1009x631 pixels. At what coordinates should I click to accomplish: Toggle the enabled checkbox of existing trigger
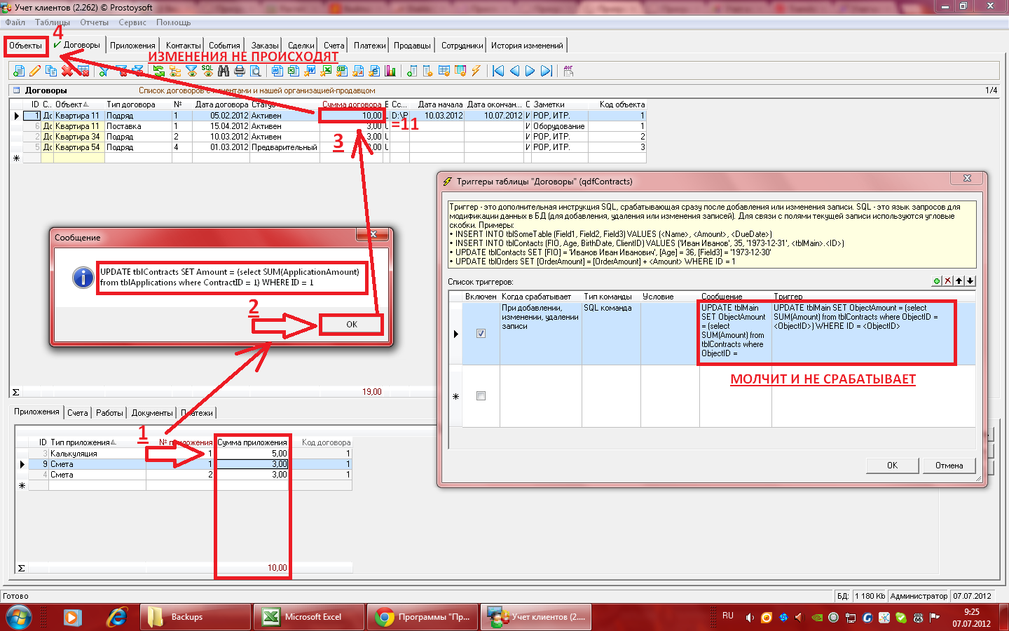click(481, 334)
